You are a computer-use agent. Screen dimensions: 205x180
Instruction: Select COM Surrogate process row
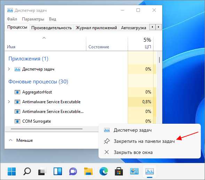coord(80,121)
